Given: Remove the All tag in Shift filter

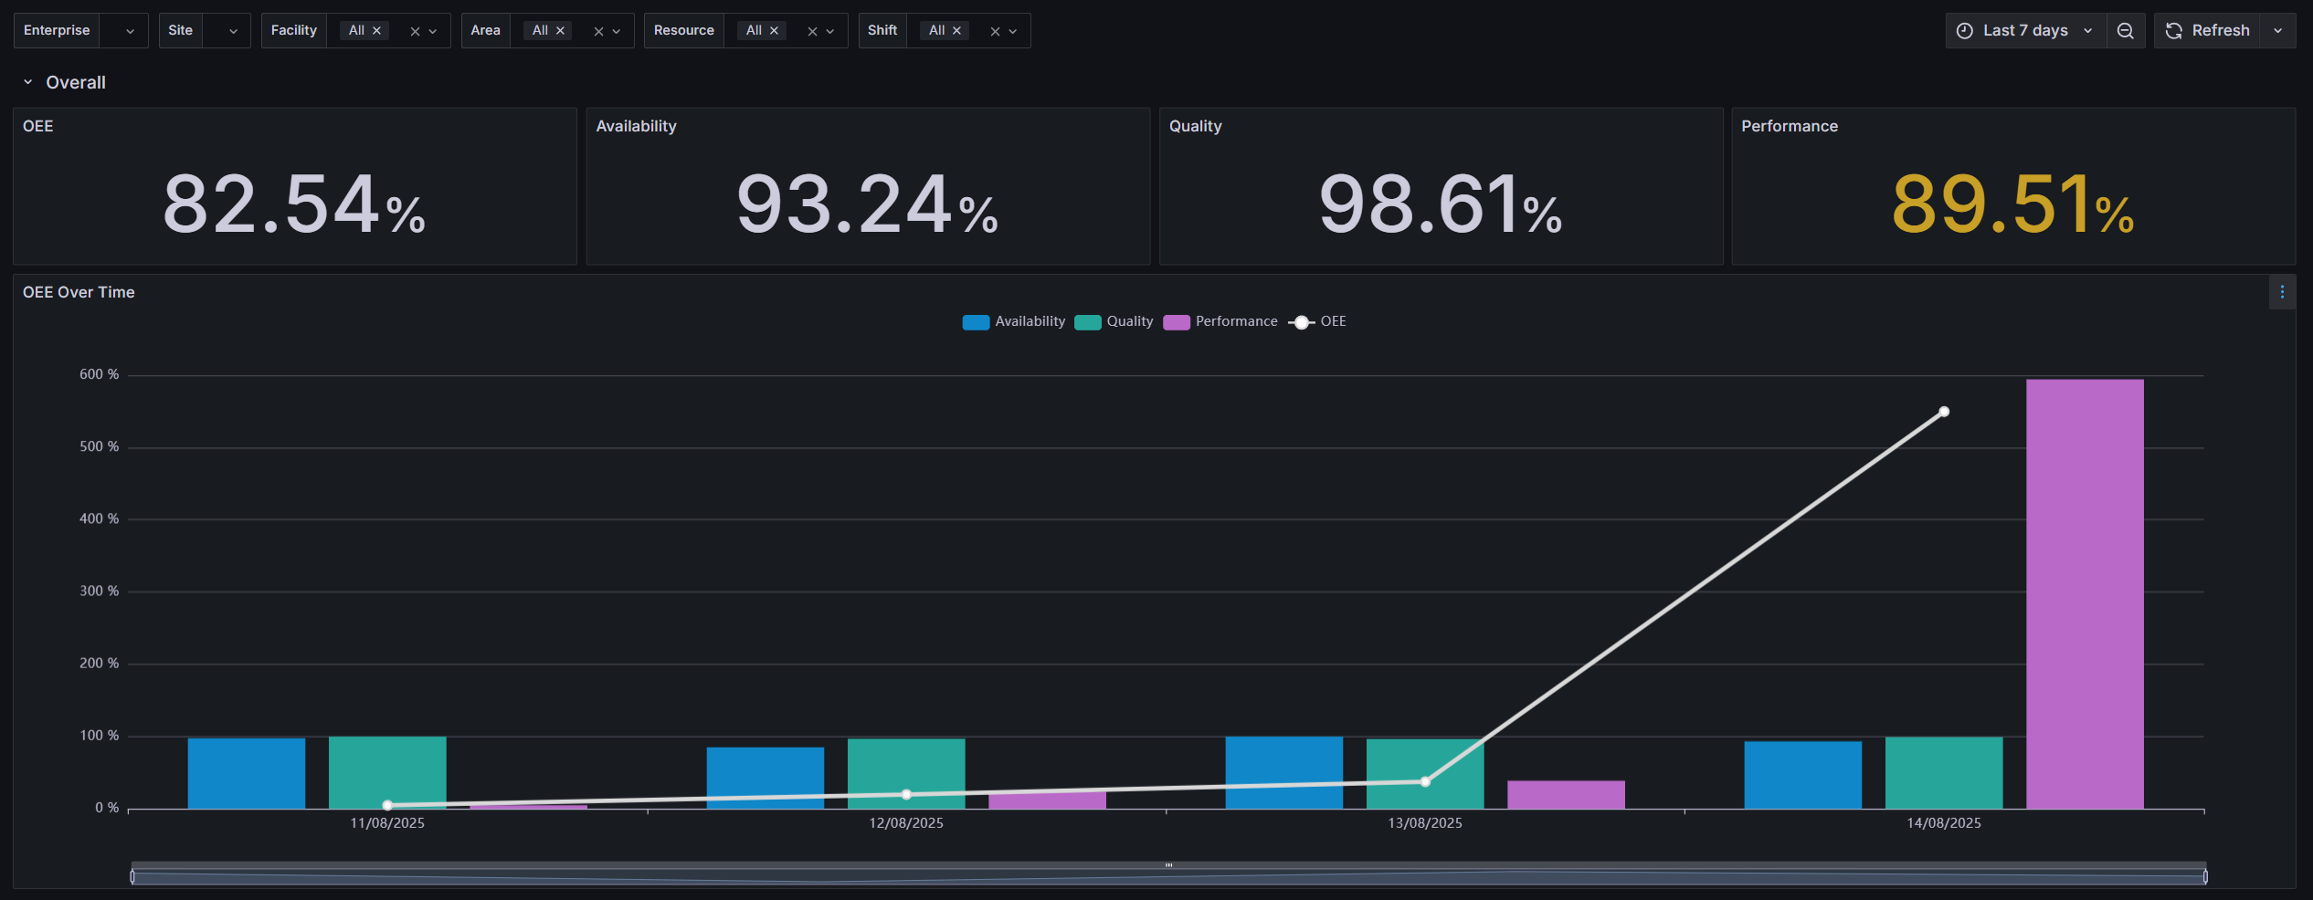Looking at the screenshot, I should 956,31.
